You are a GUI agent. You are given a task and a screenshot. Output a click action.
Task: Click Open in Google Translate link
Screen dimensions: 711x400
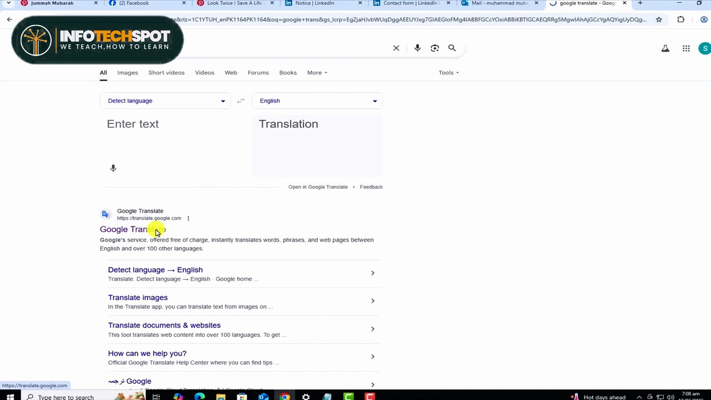318,187
